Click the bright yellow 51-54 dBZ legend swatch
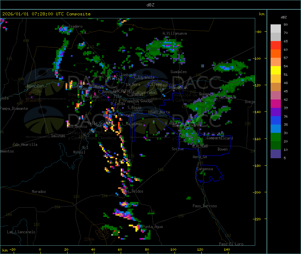Image resolution: width=301 pixels, height=254 pixels. tap(276, 70)
